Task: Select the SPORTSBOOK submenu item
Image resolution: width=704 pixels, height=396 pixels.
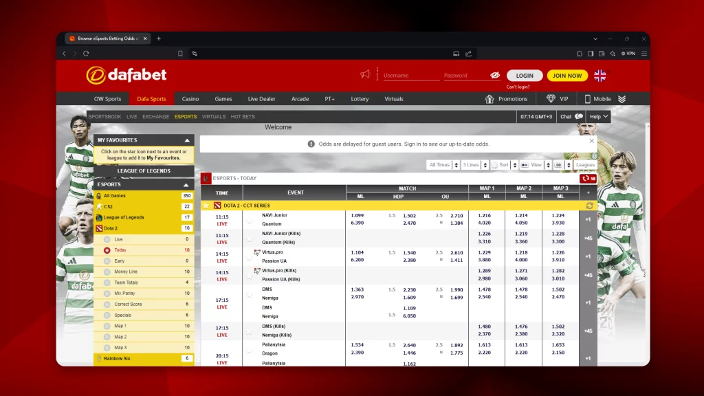Action: (x=104, y=117)
